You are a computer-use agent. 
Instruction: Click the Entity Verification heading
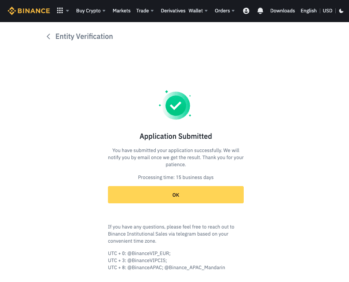[84, 37]
